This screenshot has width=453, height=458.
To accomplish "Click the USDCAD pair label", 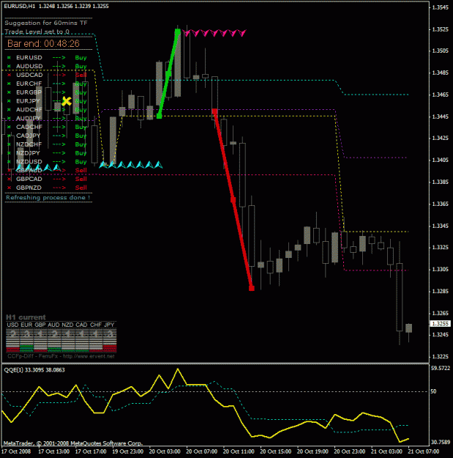I will tap(29, 75).
